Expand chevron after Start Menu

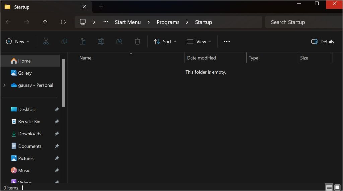point(149,22)
